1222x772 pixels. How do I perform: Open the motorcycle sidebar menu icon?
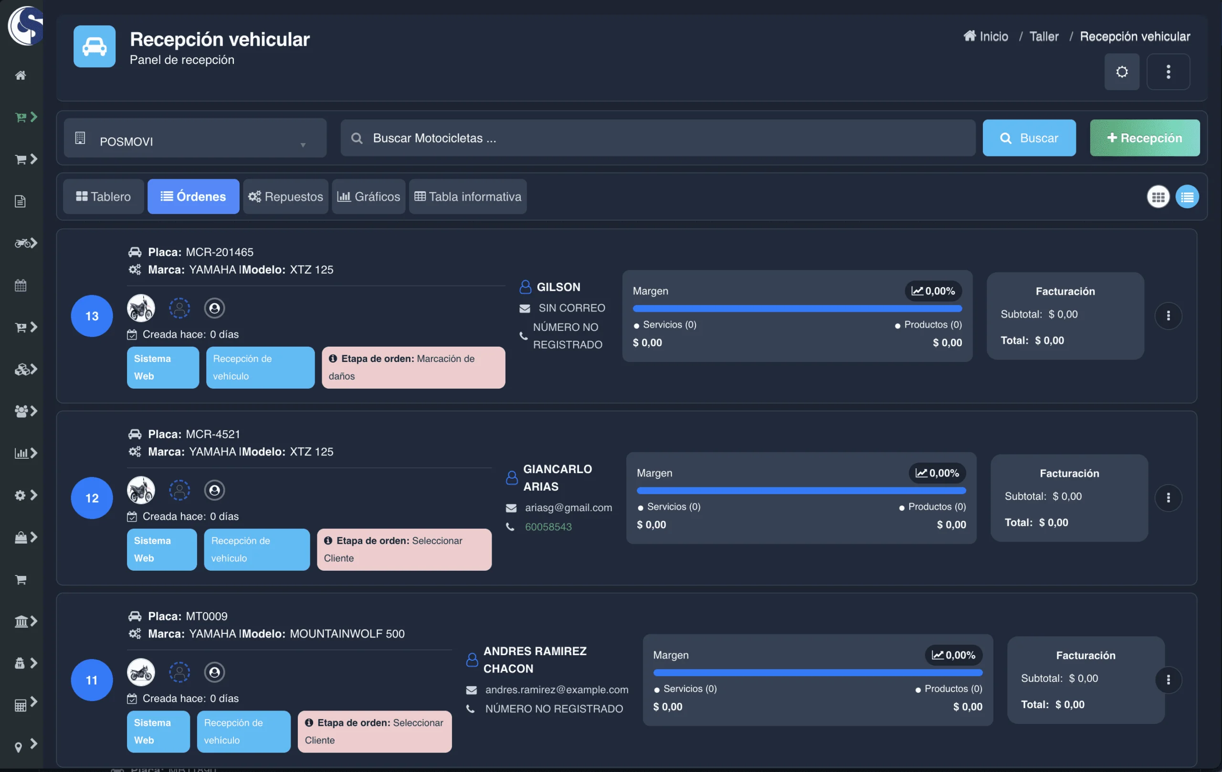point(22,243)
